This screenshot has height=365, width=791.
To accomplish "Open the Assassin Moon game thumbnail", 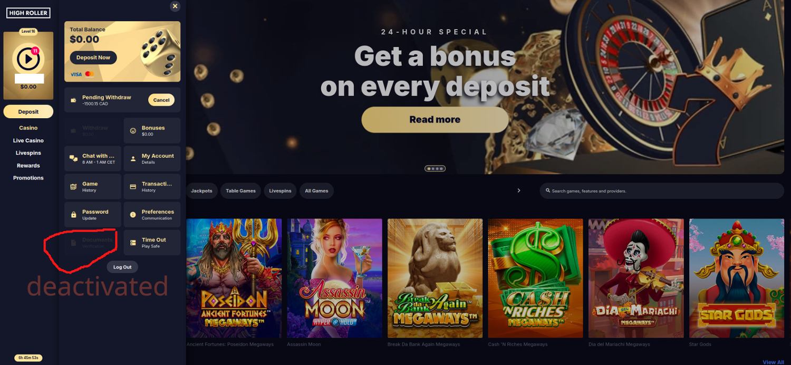I will [x=335, y=278].
